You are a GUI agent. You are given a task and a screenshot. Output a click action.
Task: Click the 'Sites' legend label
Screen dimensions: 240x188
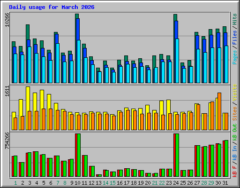(235, 114)
